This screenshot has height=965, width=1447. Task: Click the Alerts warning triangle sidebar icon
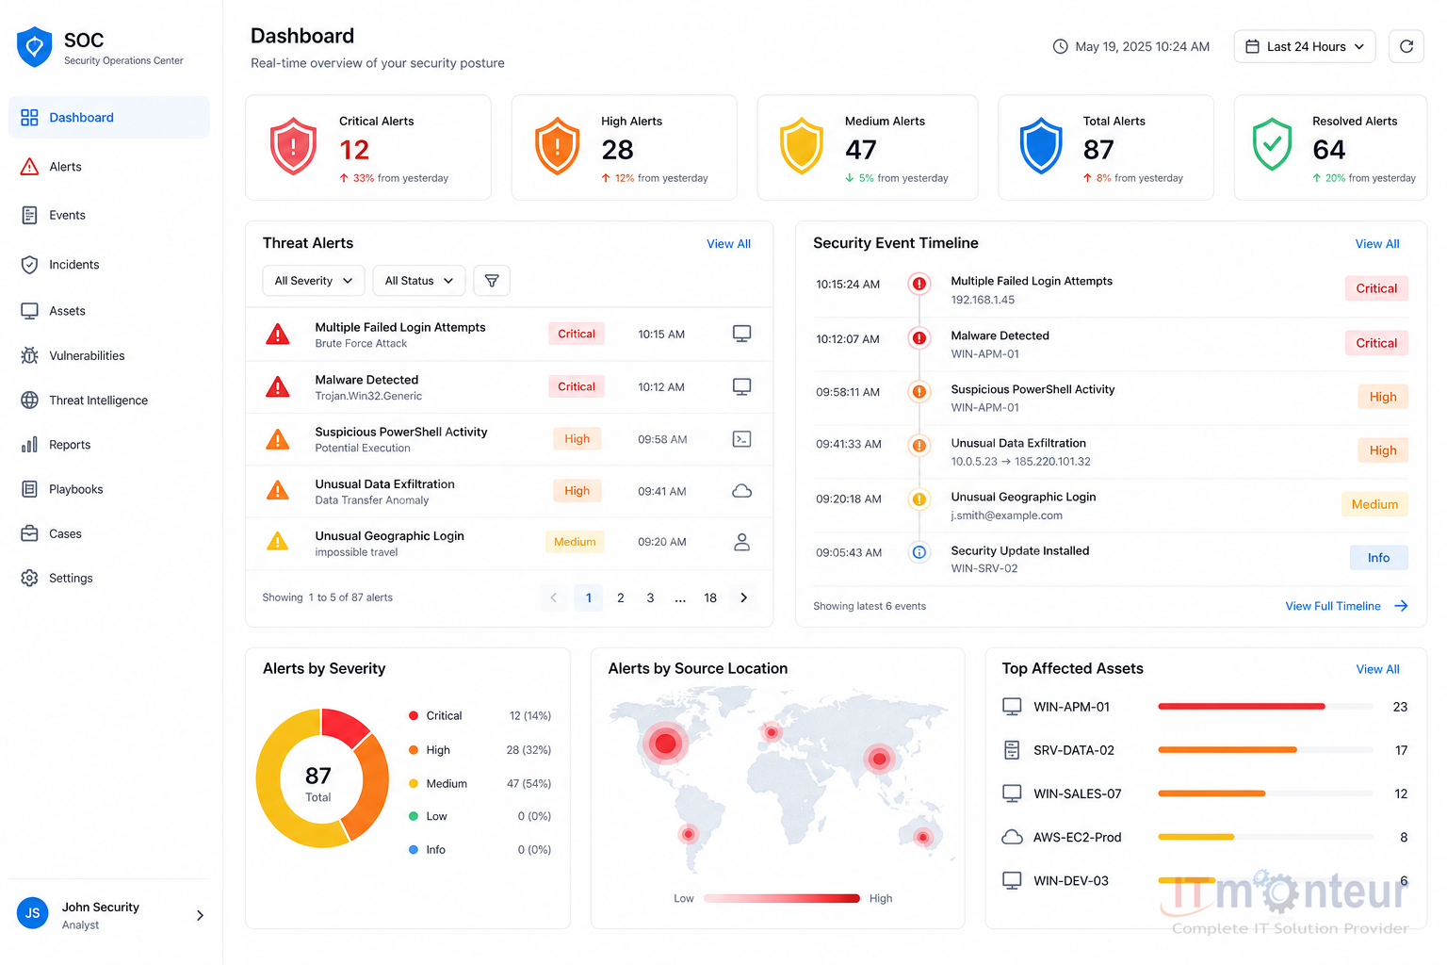(29, 167)
